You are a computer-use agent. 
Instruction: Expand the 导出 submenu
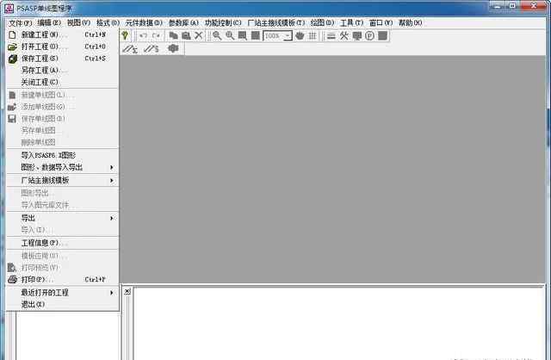pos(63,218)
